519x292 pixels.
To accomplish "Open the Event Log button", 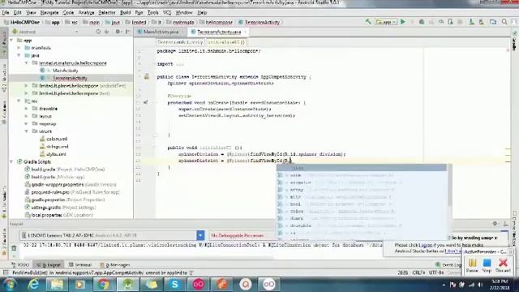I will pyautogui.click(x=448, y=265).
